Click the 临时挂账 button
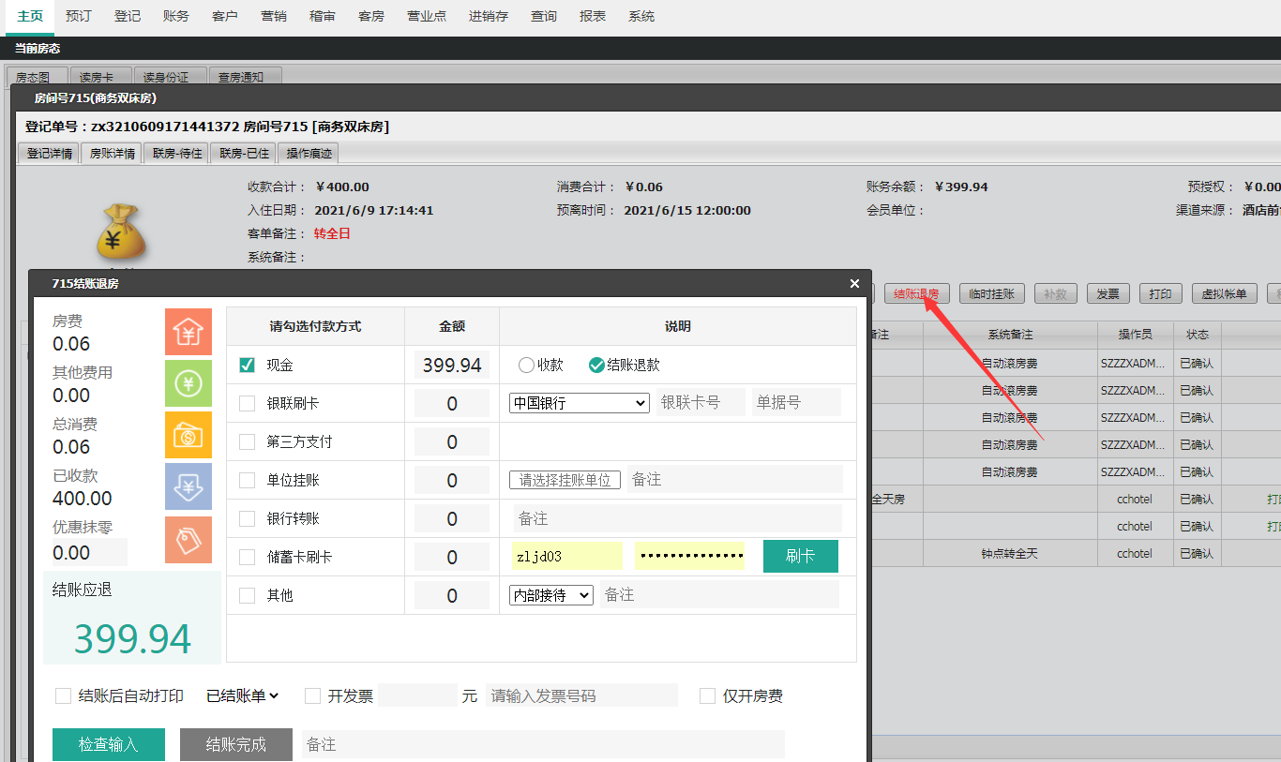1281x762 pixels. coord(992,294)
